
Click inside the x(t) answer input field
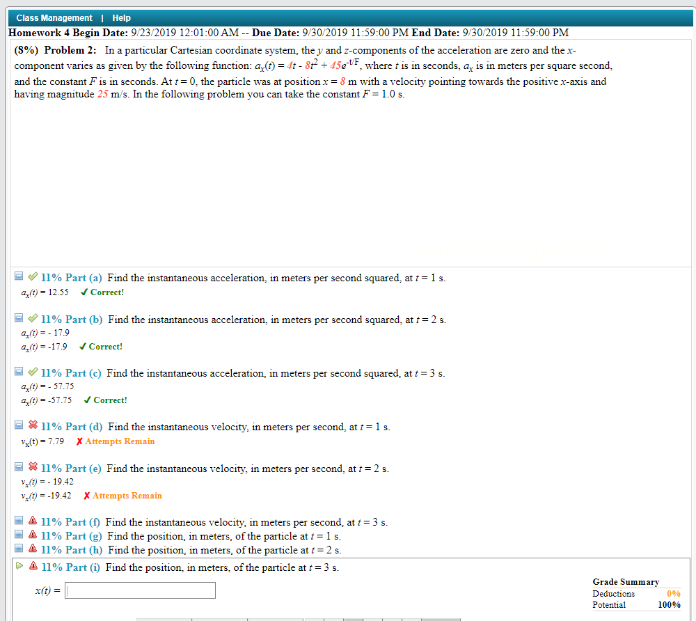point(139,590)
